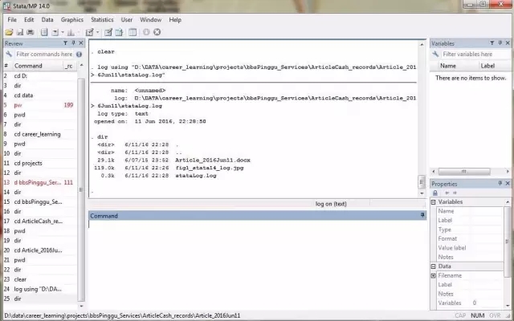Click the Command input text area
Screen dimensions: 514x321
tap(257, 264)
